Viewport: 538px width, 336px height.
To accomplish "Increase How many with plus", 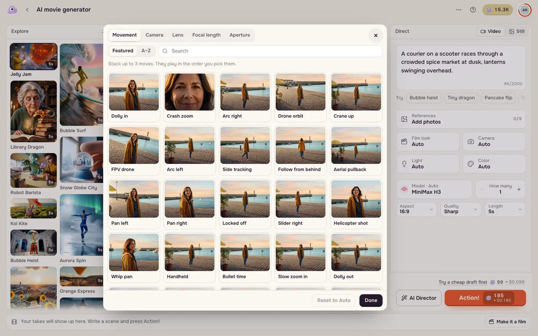I will tap(519, 190).
